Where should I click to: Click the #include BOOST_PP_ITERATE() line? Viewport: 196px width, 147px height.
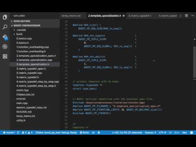coord(92,113)
